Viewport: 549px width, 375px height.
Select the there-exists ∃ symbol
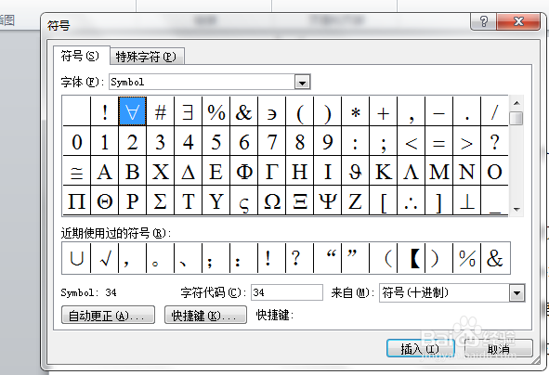coord(188,111)
